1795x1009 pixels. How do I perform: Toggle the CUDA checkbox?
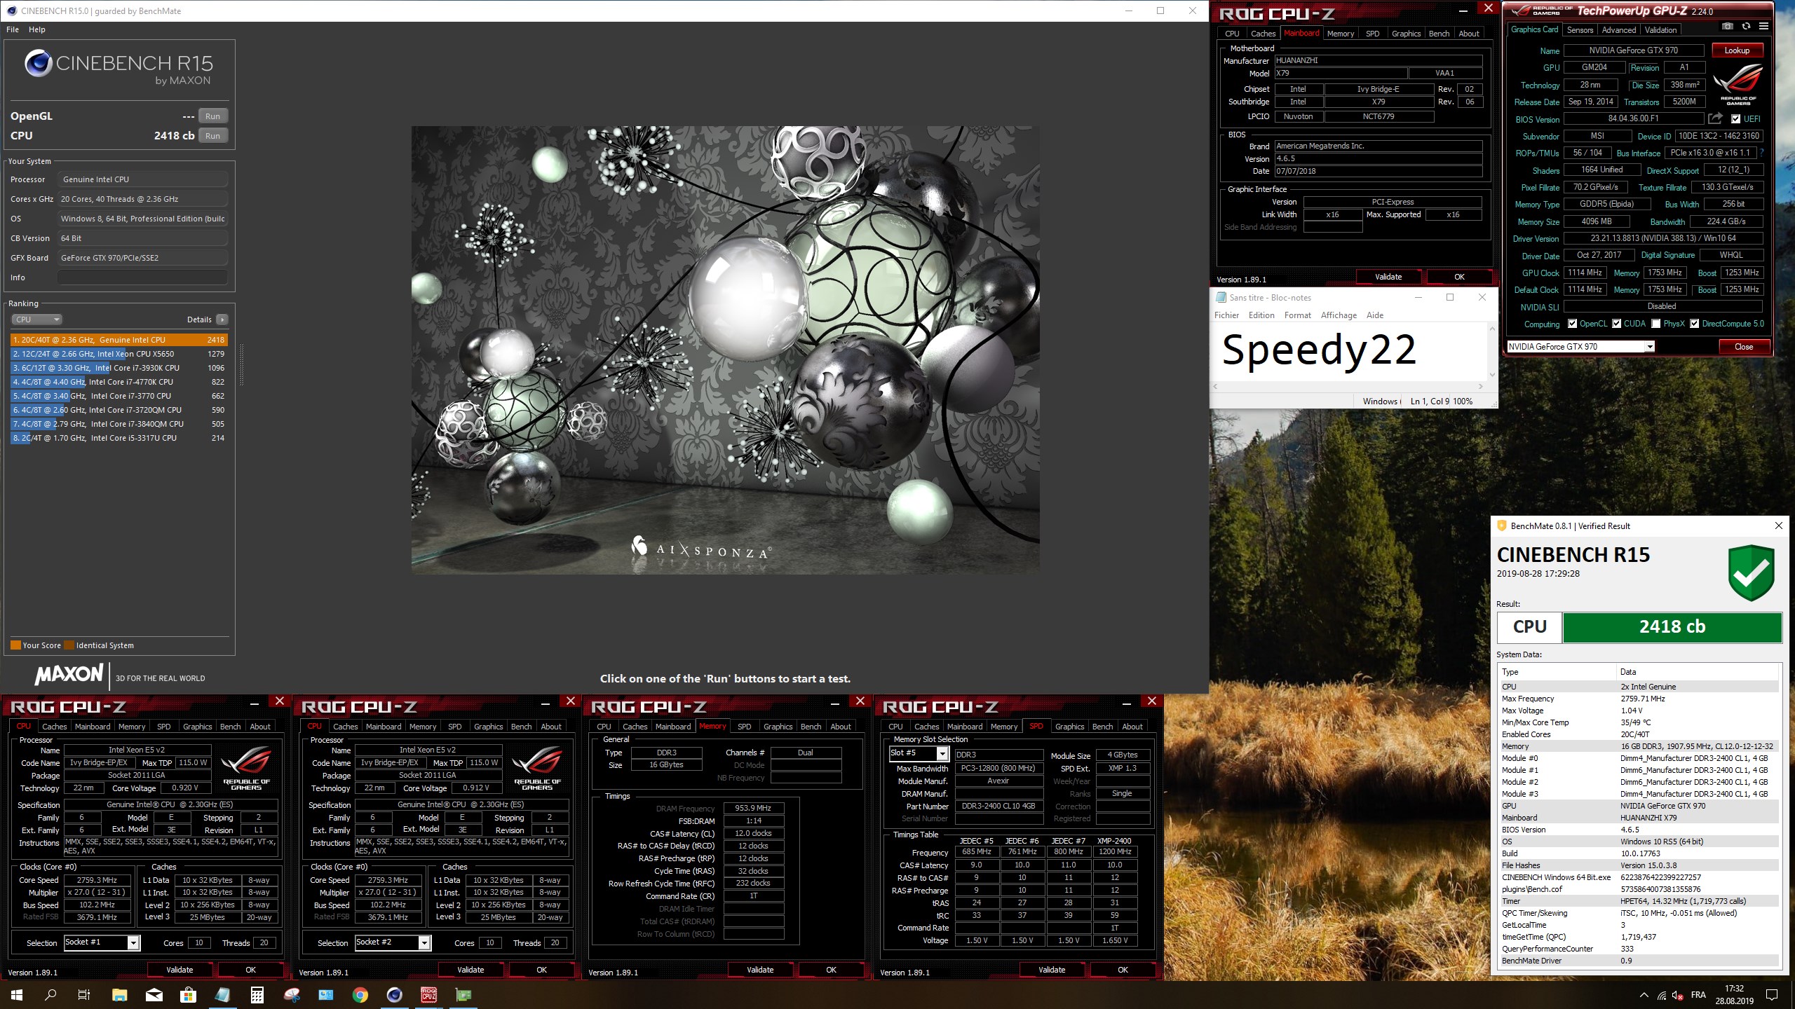(x=1617, y=324)
